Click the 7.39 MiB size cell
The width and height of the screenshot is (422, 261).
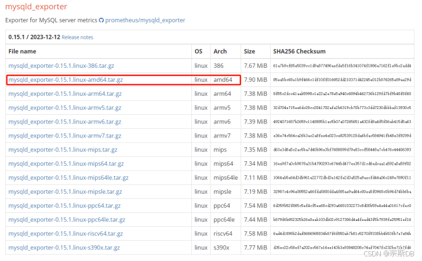(256, 122)
